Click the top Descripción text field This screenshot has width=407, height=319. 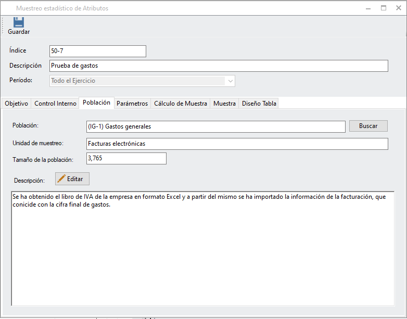point(218,66)
